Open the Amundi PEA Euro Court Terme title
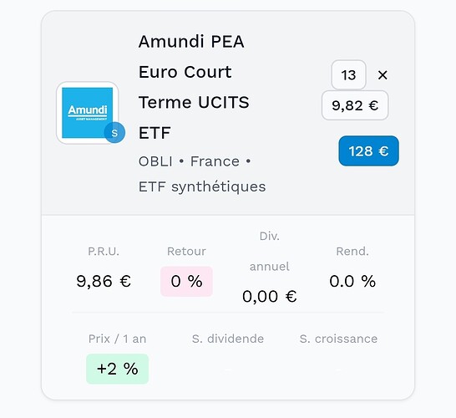This screenshot has width=456, height=418. [x=194, y=87]
